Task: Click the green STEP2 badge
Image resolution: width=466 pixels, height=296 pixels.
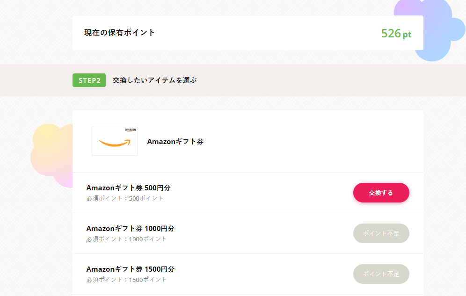Action: click(89, 80)
